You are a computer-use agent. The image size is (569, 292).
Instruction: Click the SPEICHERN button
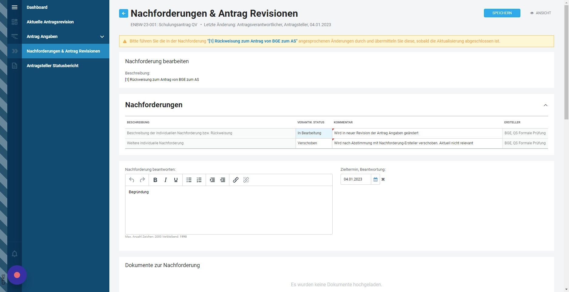(x=502, y=13)
